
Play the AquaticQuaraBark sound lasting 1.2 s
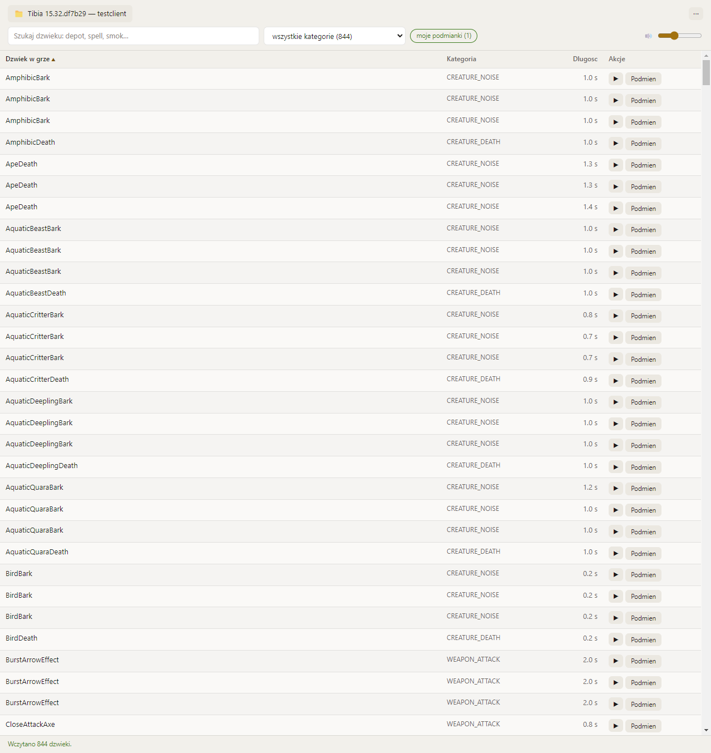click(x=615, y=489)
